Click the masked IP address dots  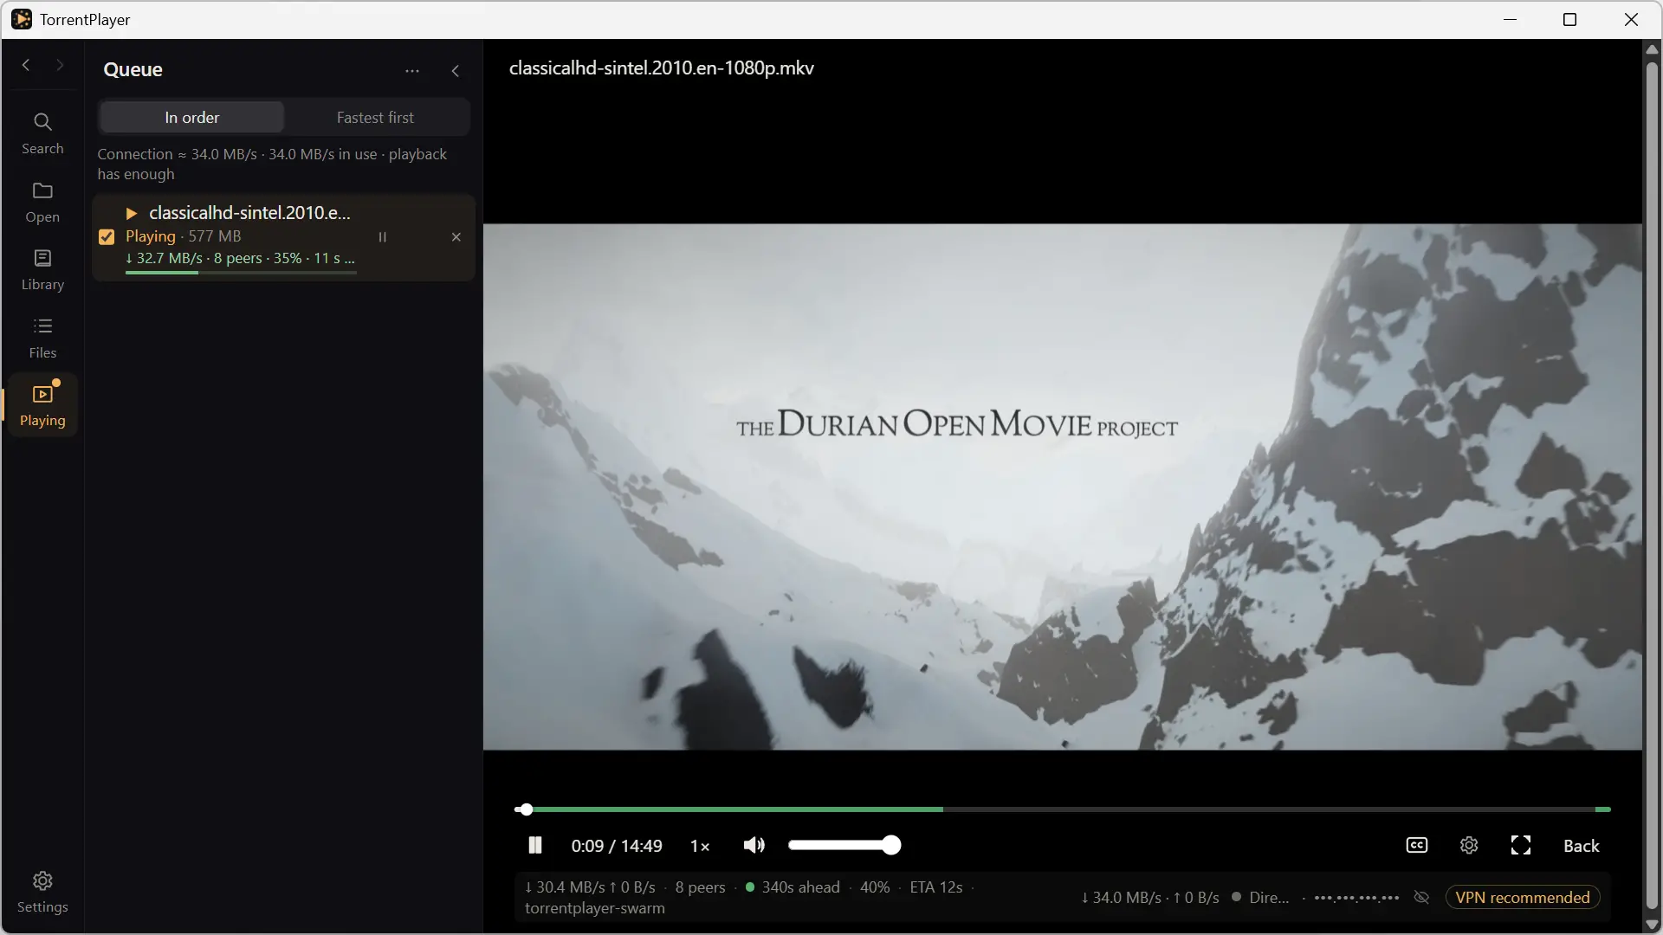coord(1356,898)
